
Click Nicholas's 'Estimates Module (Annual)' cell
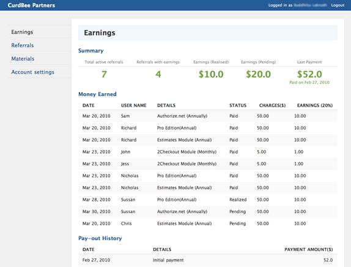185,187
